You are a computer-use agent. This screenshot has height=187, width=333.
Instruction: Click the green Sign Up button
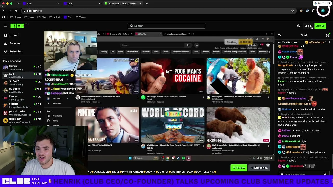(x=320, y=26)
